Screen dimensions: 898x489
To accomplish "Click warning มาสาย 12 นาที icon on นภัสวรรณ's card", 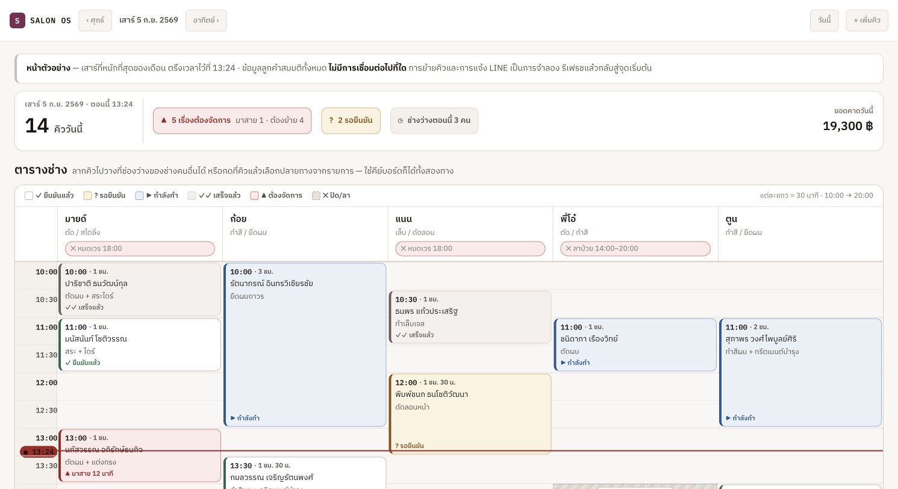I will click(67, 473).
